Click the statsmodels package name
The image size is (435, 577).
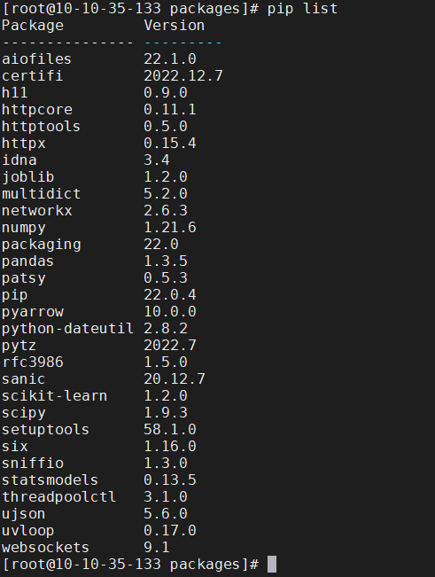point(50,480)
